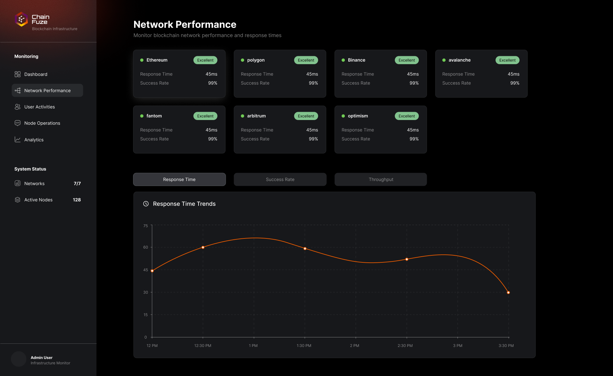Switch to the Success Rate tab
The image size is (613, 376).
point(280,179)
